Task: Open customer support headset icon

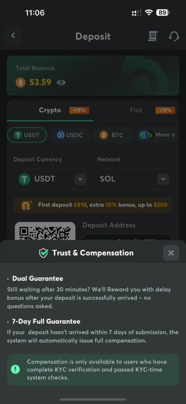Action: 174,36
